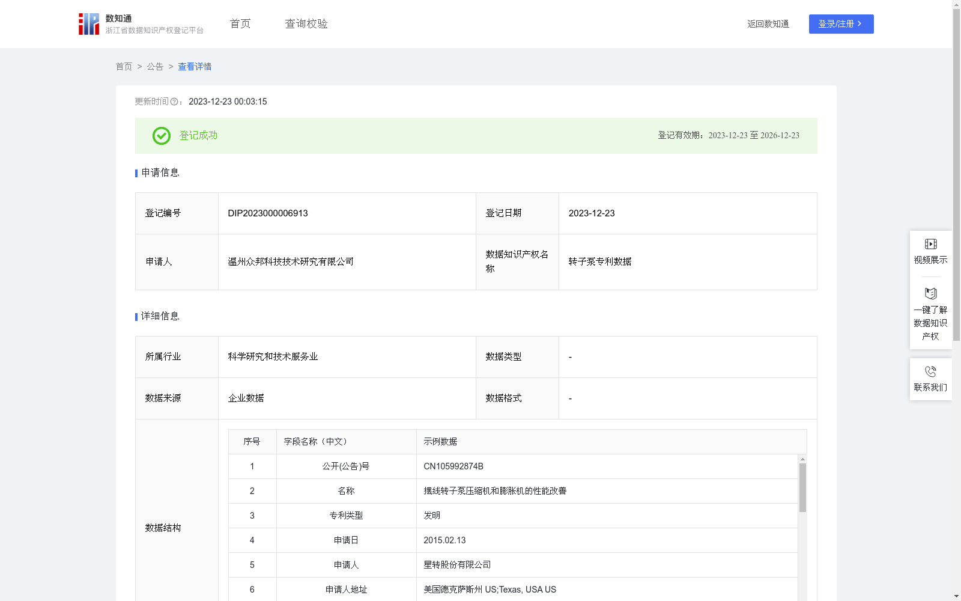Click the up arrow of inner table scrollbar

pyautogui.click(x=802, y=459)
